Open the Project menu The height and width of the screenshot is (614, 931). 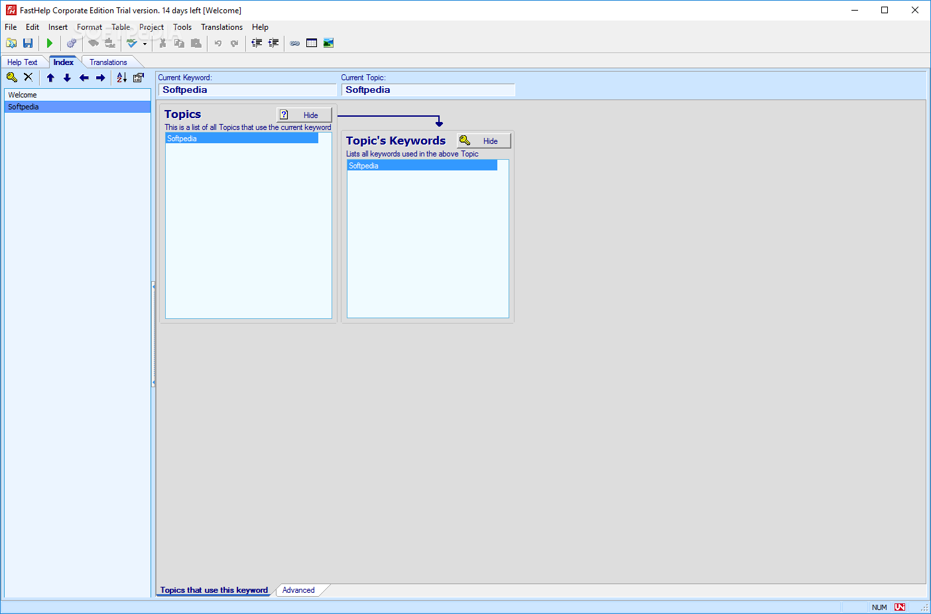tap(151, 27)
